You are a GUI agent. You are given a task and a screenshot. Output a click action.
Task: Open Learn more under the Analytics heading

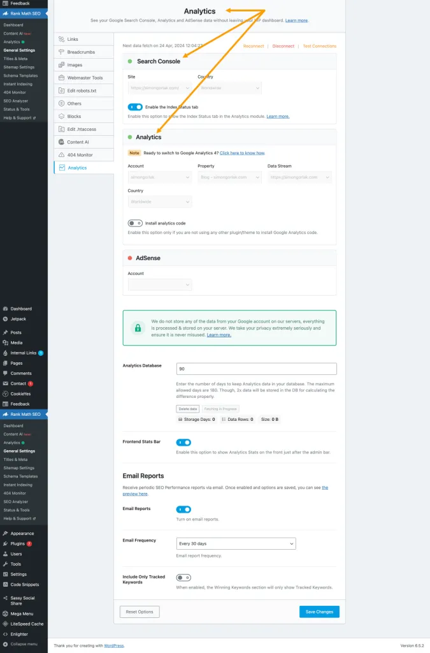296,20
